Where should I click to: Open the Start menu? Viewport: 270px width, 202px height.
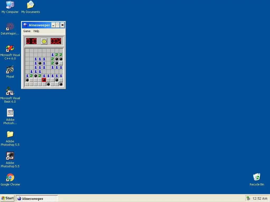pos(7,198)
